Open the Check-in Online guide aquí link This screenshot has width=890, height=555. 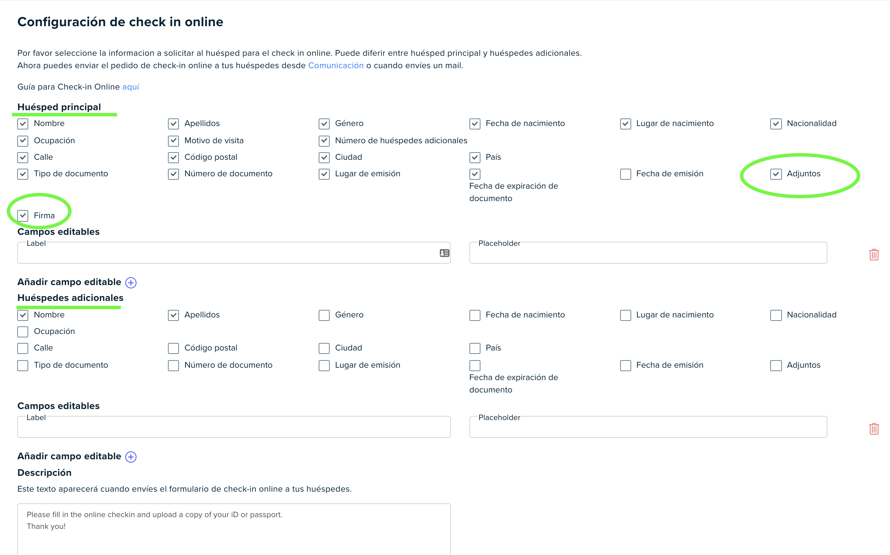point(130,87)
